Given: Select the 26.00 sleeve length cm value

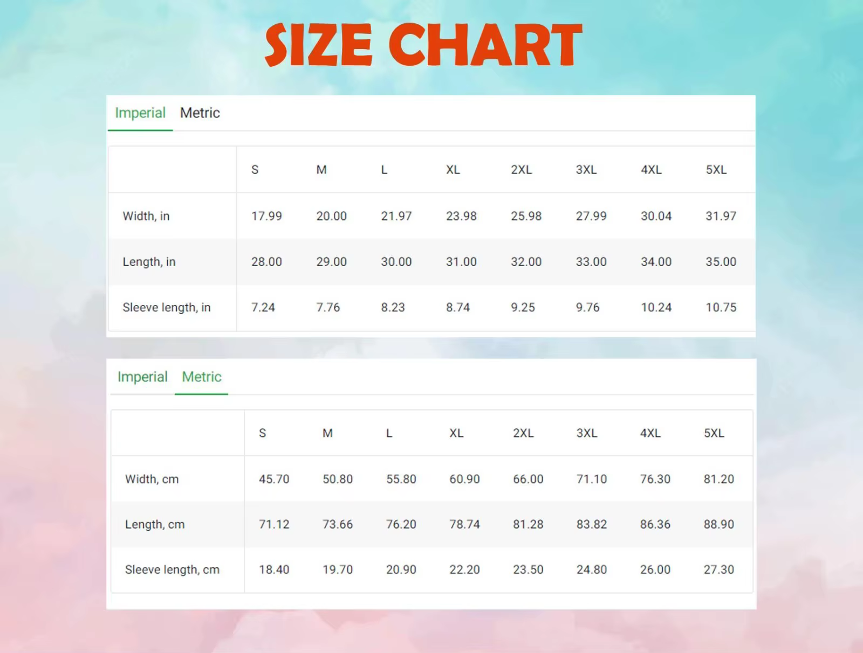Looking at the screenshot, I should coord(655,569).
